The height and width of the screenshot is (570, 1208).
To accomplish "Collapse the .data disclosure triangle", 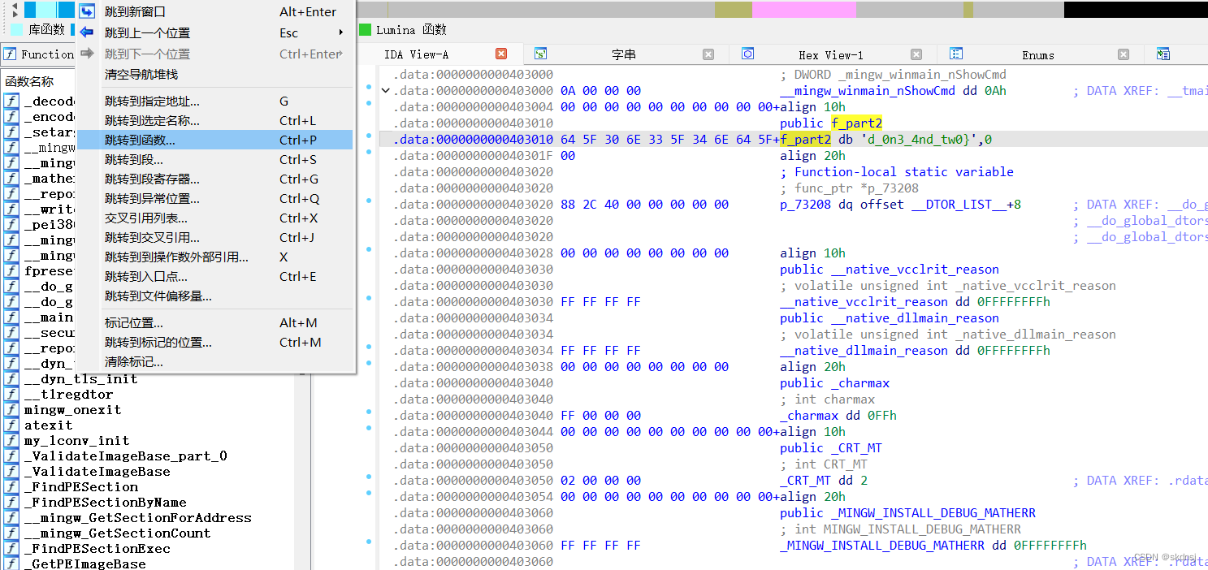I will tap(386, 91).
